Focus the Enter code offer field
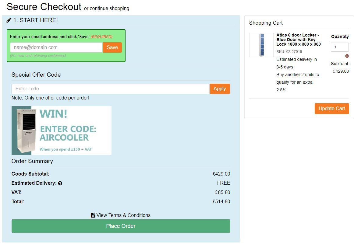This screenshot has height=244, width=354. (110, 89)
